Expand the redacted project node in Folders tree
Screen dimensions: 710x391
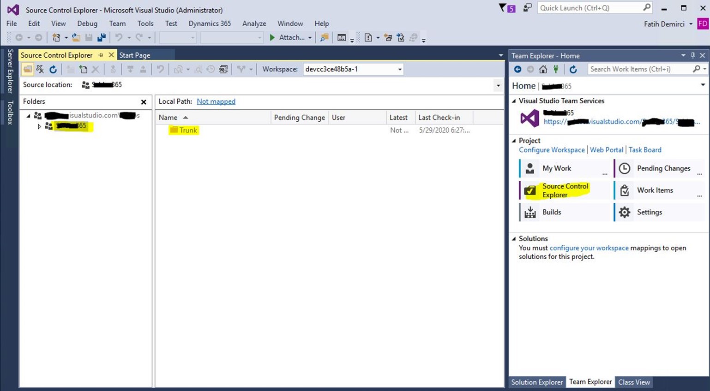coord(39,126)
